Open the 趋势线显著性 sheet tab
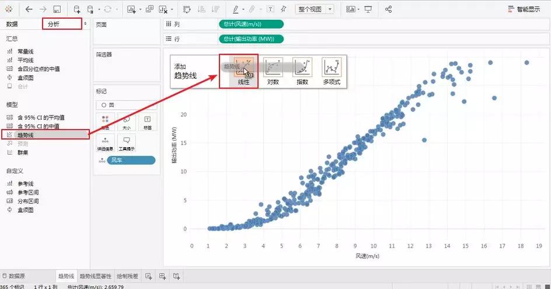 point(95,276)
